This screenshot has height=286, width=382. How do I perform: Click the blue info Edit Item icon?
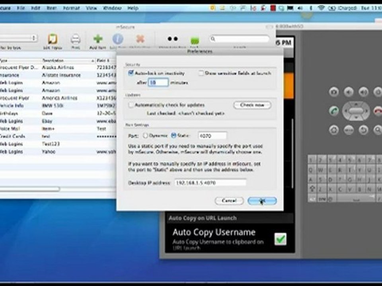click(x=118, y=39)
